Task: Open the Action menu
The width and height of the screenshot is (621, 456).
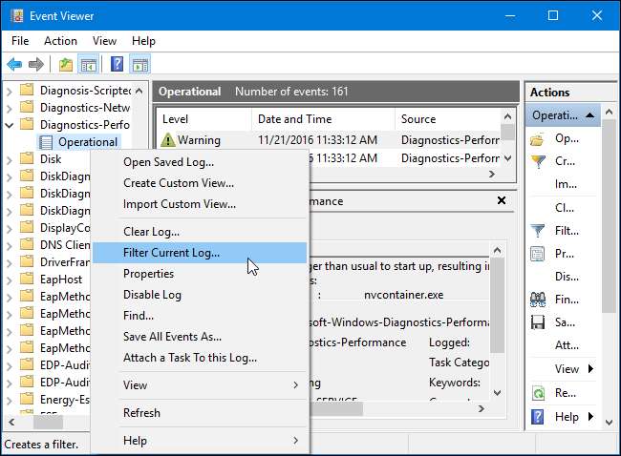Action: coord(60,41)
